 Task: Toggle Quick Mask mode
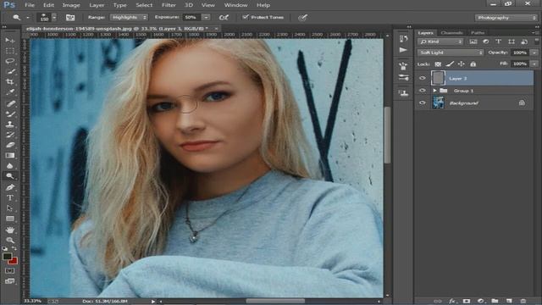(x=9, y=271)
